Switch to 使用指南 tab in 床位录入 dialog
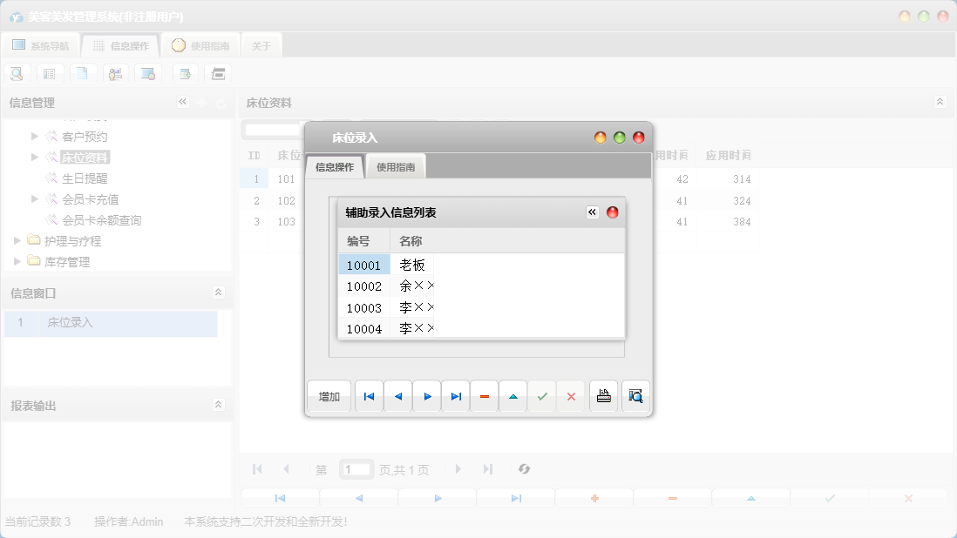The height and width of the screenshot is (538, 957). (396, 167)
